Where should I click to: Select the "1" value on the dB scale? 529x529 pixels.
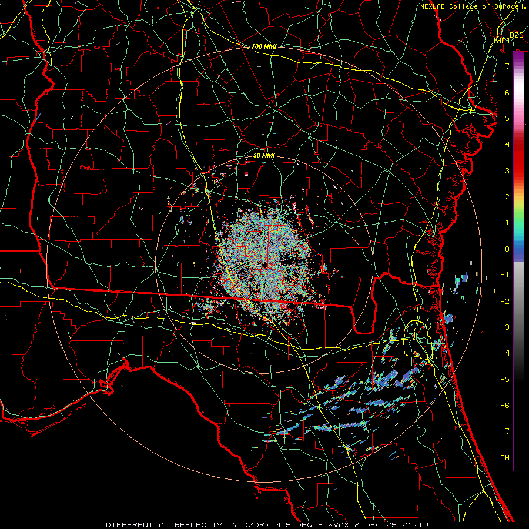coord(507,223)
